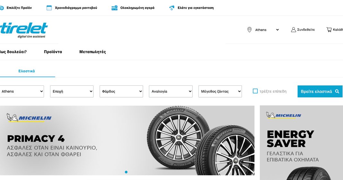This screenshot has height=180, width=343.
Task: Click the Χρονοδιάγραμμα ραντεβού step text
Action: tap(76, 8)
